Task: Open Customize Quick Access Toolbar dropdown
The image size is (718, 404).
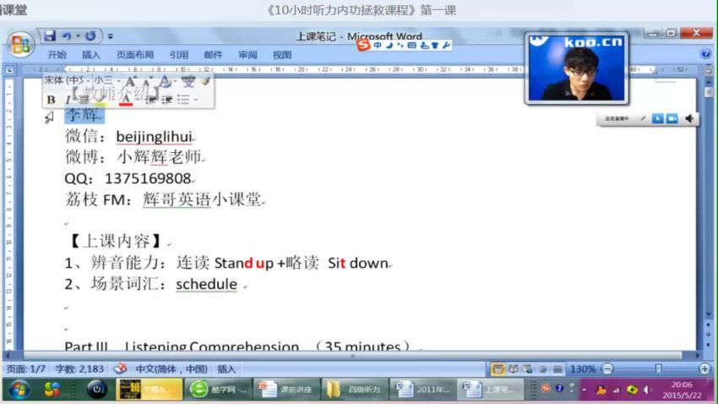Action: pyautogui.click(x=111, y=36)
